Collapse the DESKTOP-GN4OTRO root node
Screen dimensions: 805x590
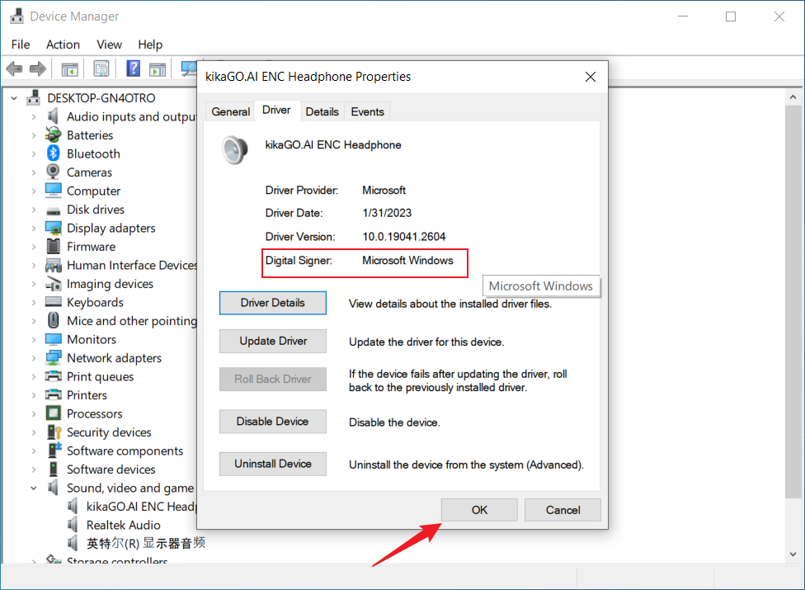click(x=14, y=98)
